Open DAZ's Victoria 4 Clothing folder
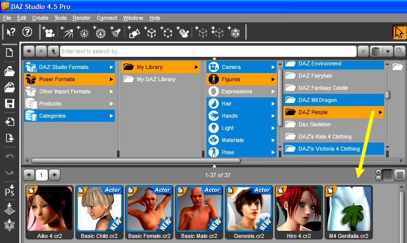This screenshot has width=407, height=243. point(334,149)
